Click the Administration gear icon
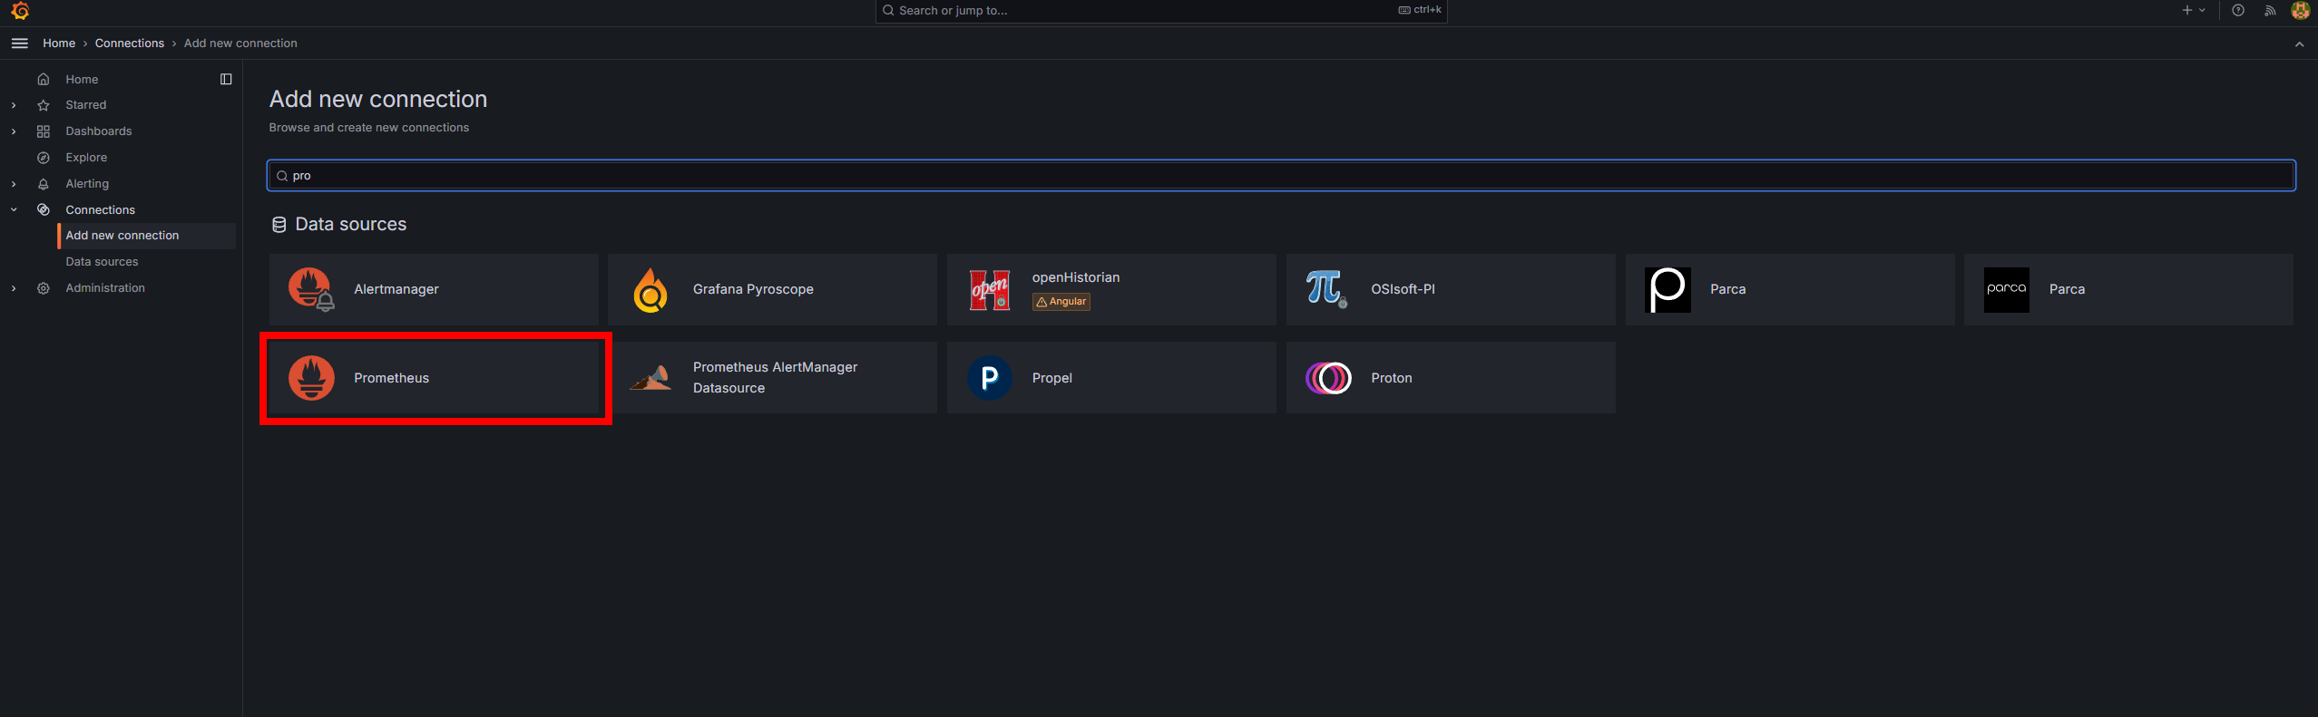Screen dimensions: 2318x717 [44, 288]
